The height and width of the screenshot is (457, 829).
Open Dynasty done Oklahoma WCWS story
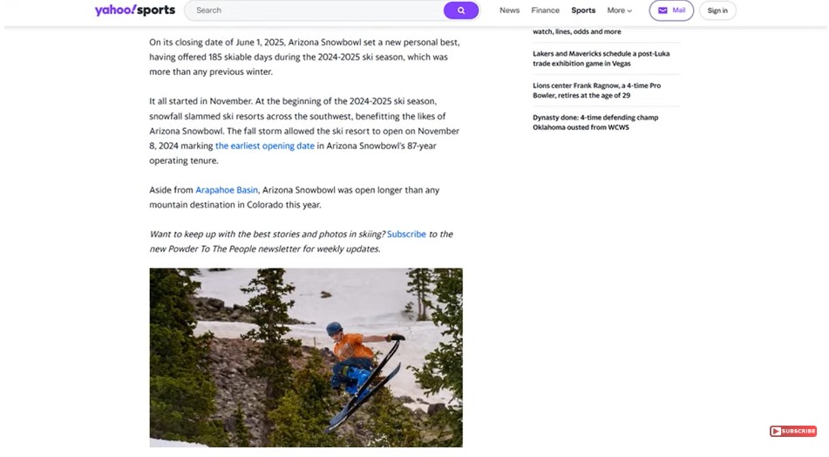tap(595, 122)
